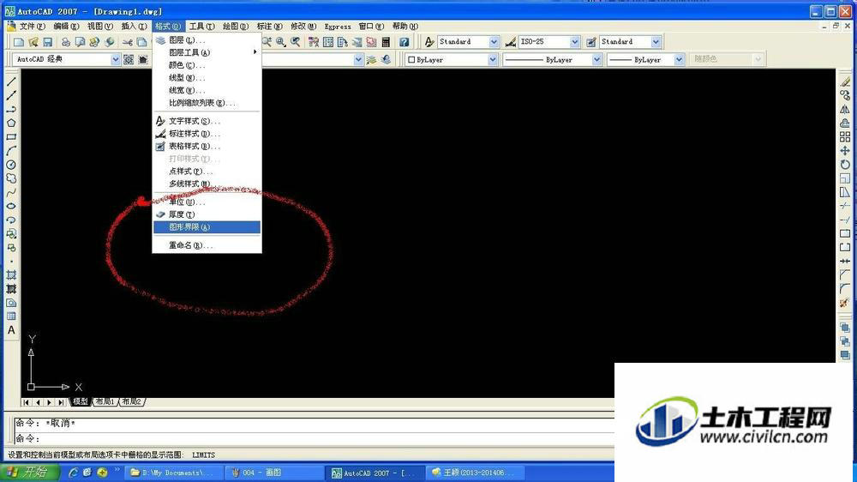857x482 pixels.
Task: Open the ByLayer color control dropdown
Action: tap(493, 60)
